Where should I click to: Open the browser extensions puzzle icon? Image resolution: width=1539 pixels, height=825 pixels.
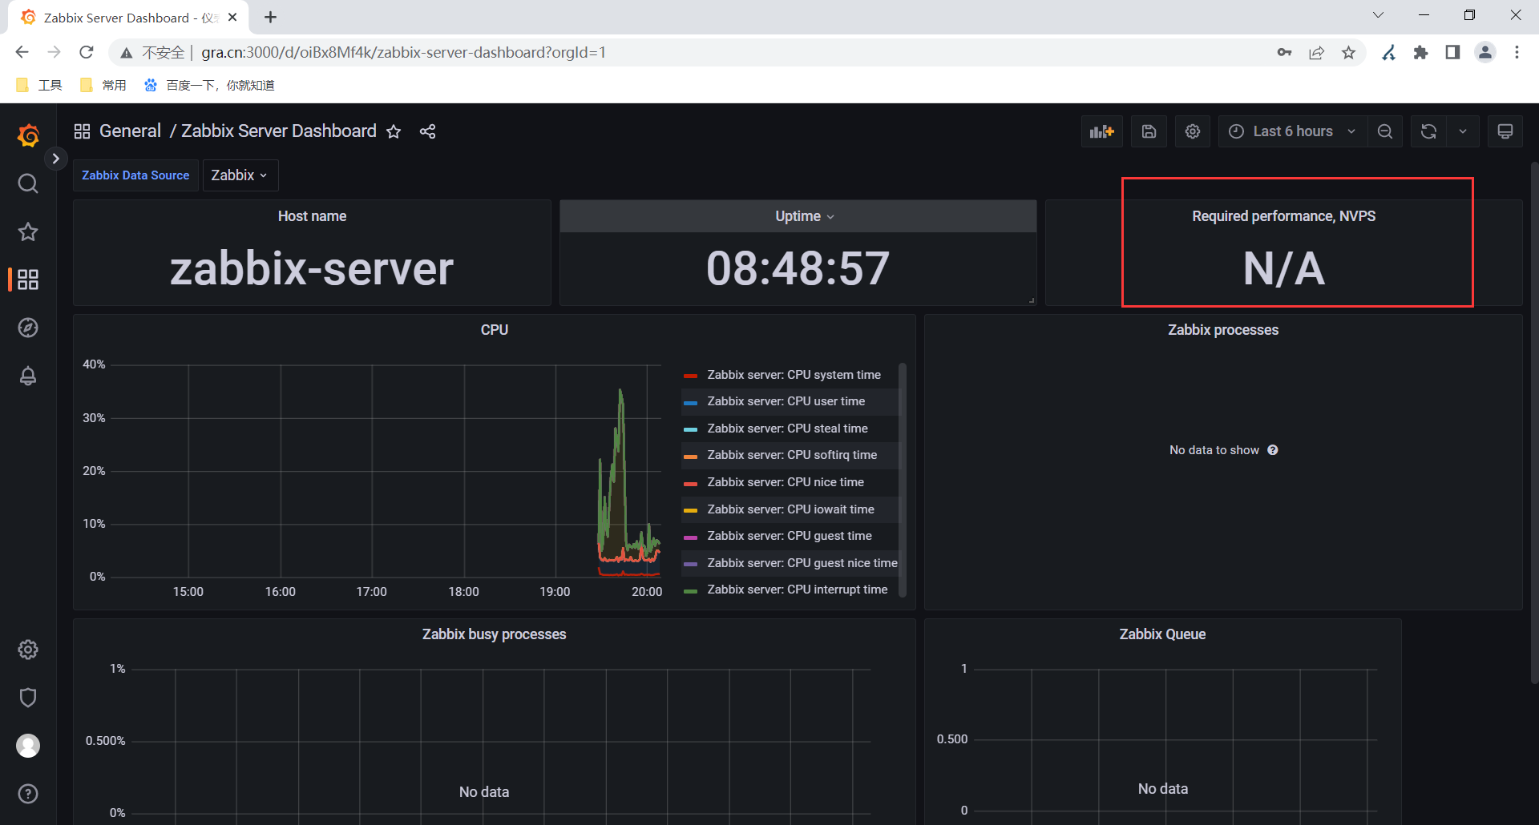click(x=1420, y=53)
